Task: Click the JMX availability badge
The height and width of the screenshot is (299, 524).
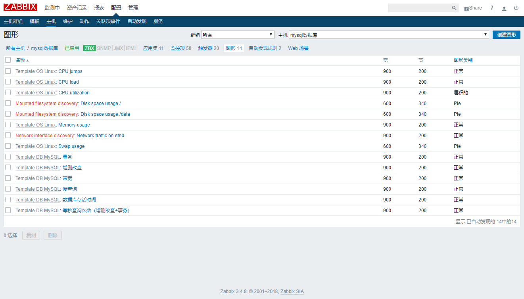Action: pyautogui.click(x=118, y=48)
